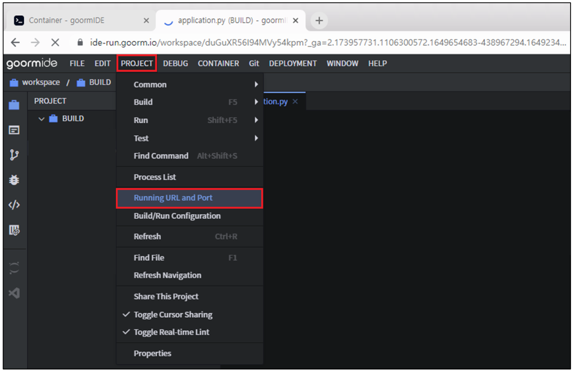
Task: Collapse the BUILD tree folder chevron
Action: click(x=42, y=119)
